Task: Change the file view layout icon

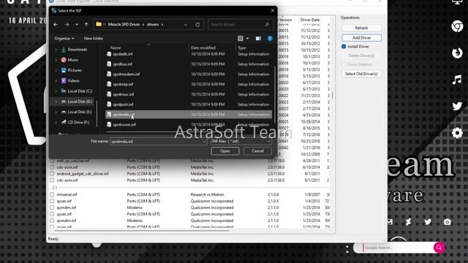Action: pos(241,39)
